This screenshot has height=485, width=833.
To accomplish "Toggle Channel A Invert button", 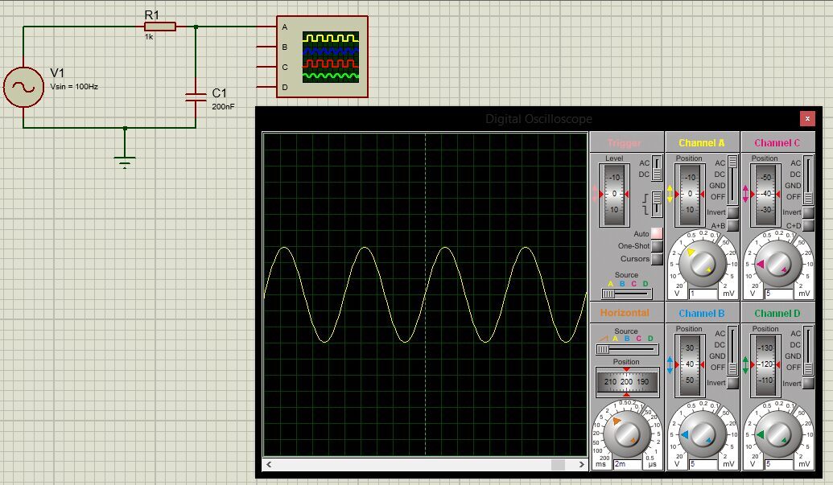I will click(732, 212).
